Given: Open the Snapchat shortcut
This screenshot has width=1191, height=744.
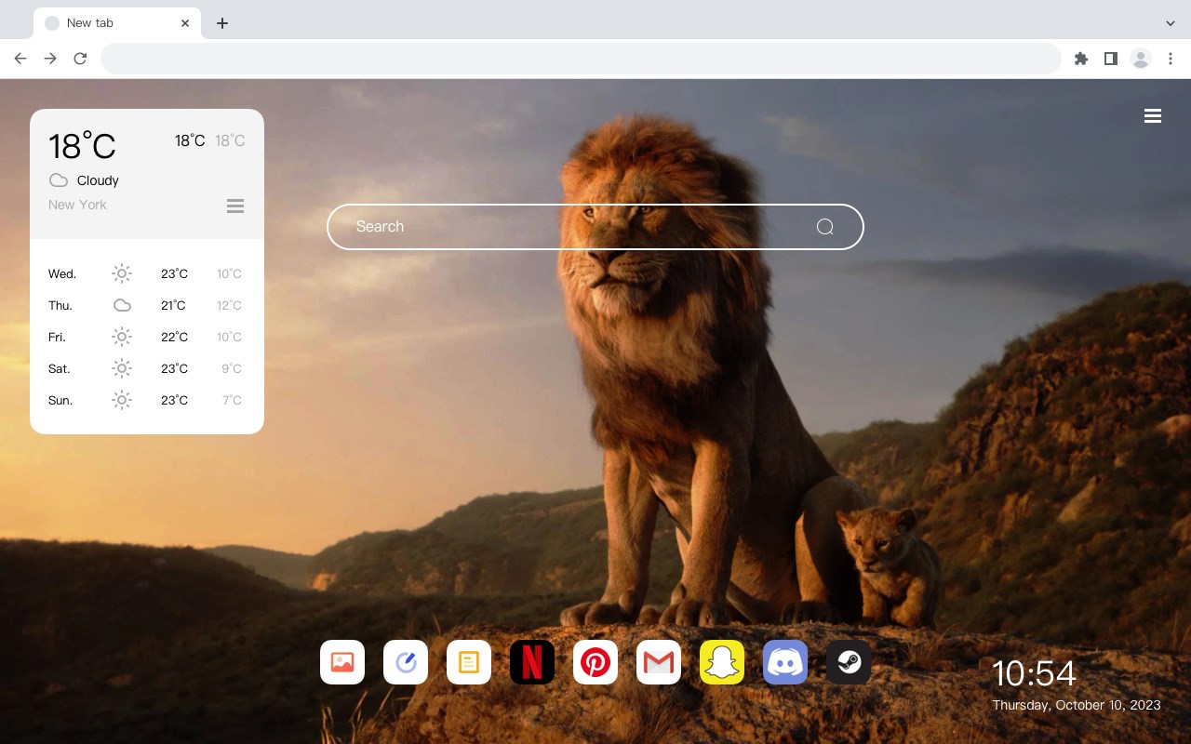Looking at the screenshot, I should (x=722, y=662).
